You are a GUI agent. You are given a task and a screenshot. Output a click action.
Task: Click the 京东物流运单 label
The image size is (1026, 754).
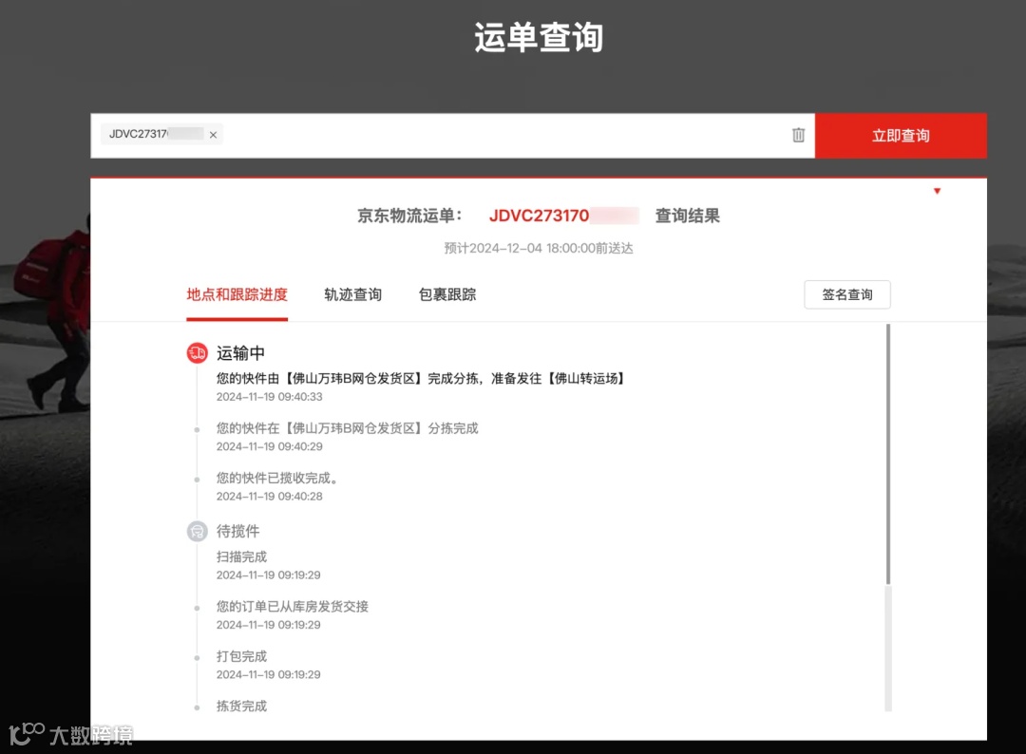pos(409,216)
